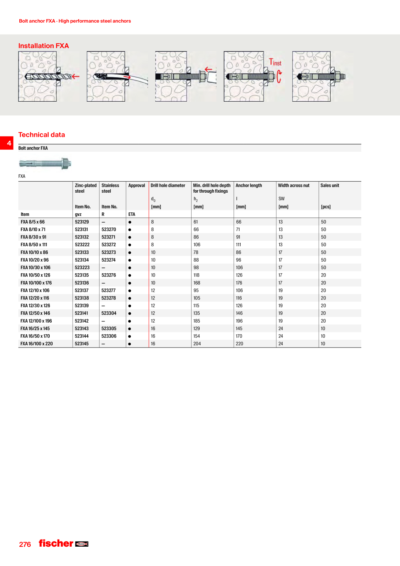400x566 pixels.
Task: Click drill hole depth value 168
Action: pos(197,283)
